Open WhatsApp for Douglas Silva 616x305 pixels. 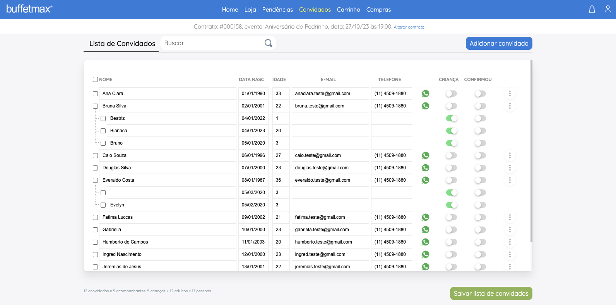(426, 168)
